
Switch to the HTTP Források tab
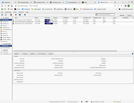pos(42,54)
